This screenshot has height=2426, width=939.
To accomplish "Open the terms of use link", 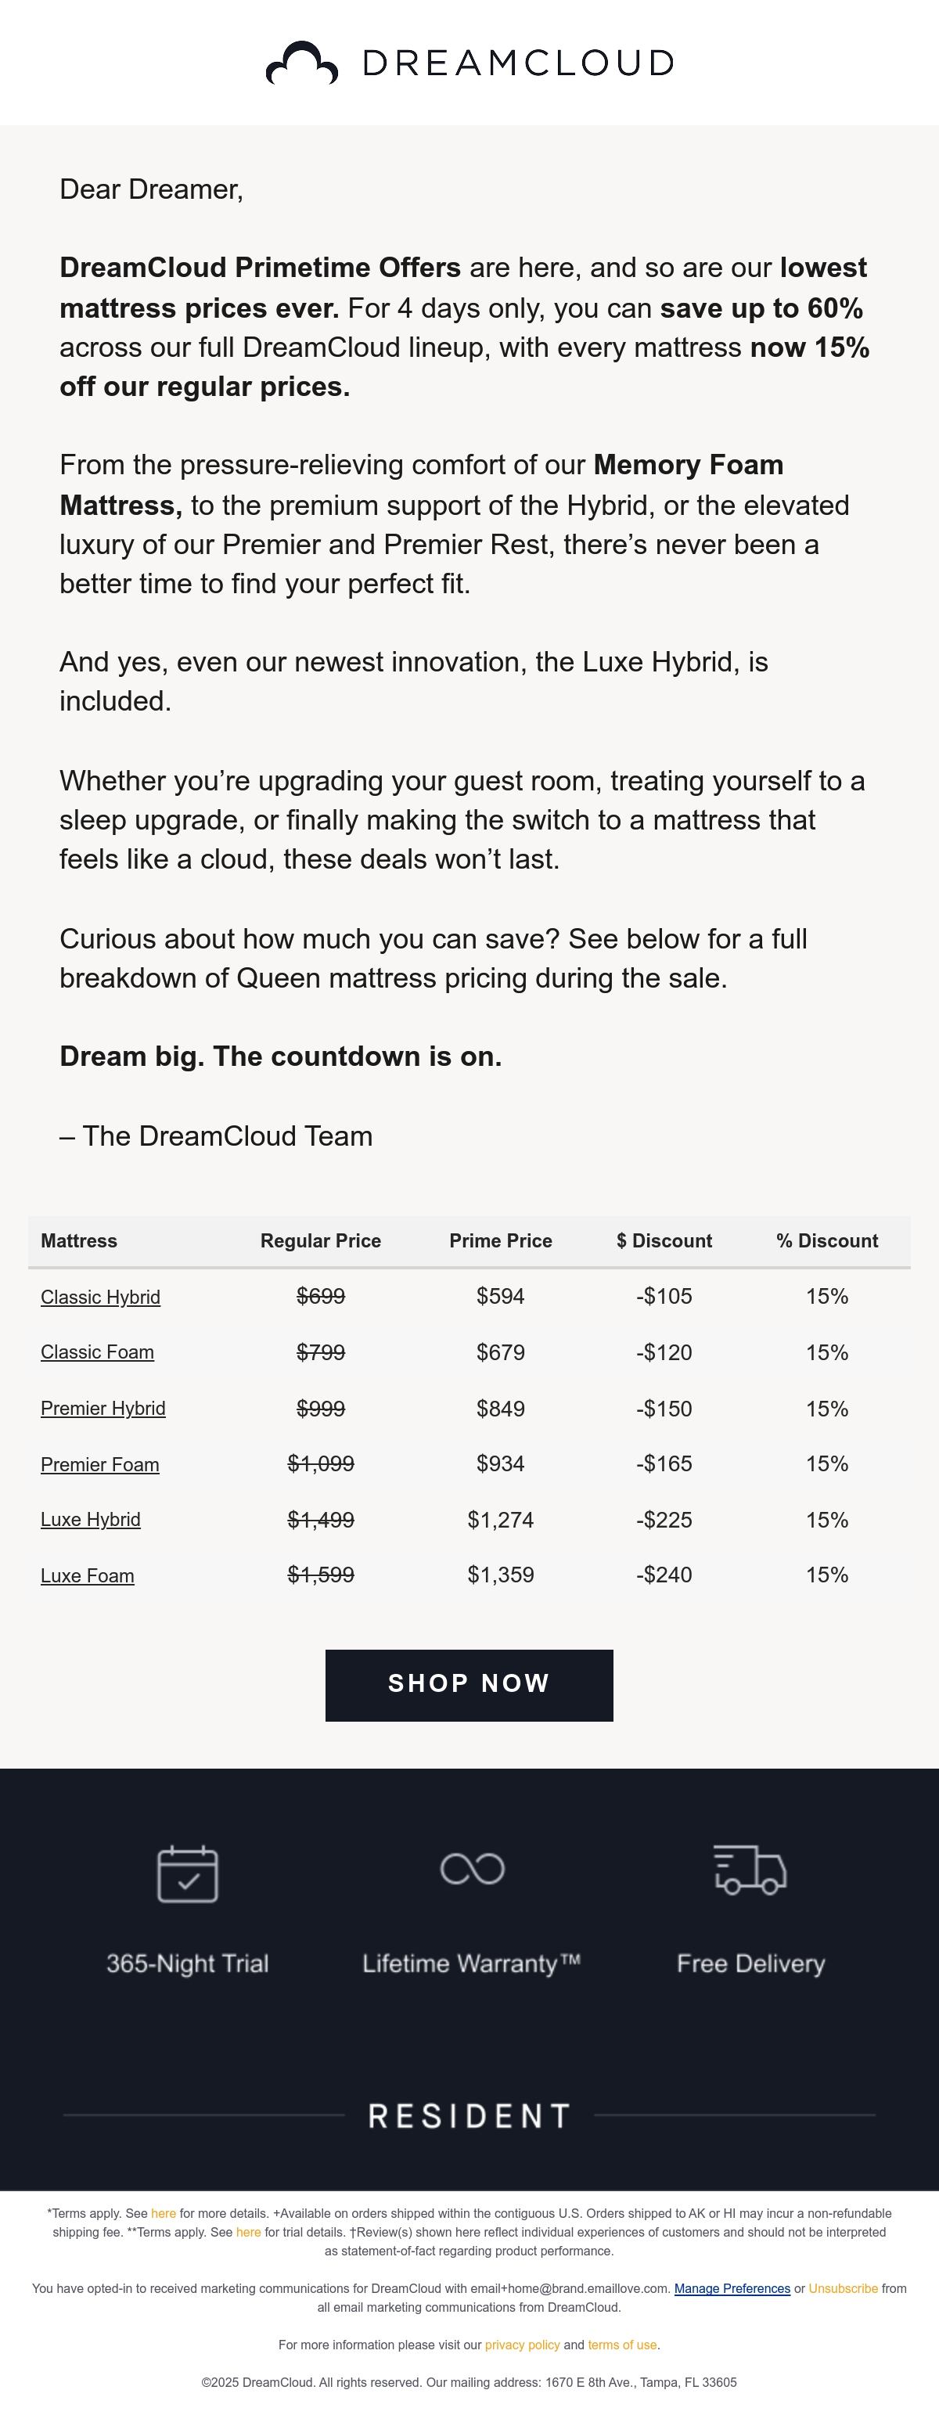I will 623,2345.
